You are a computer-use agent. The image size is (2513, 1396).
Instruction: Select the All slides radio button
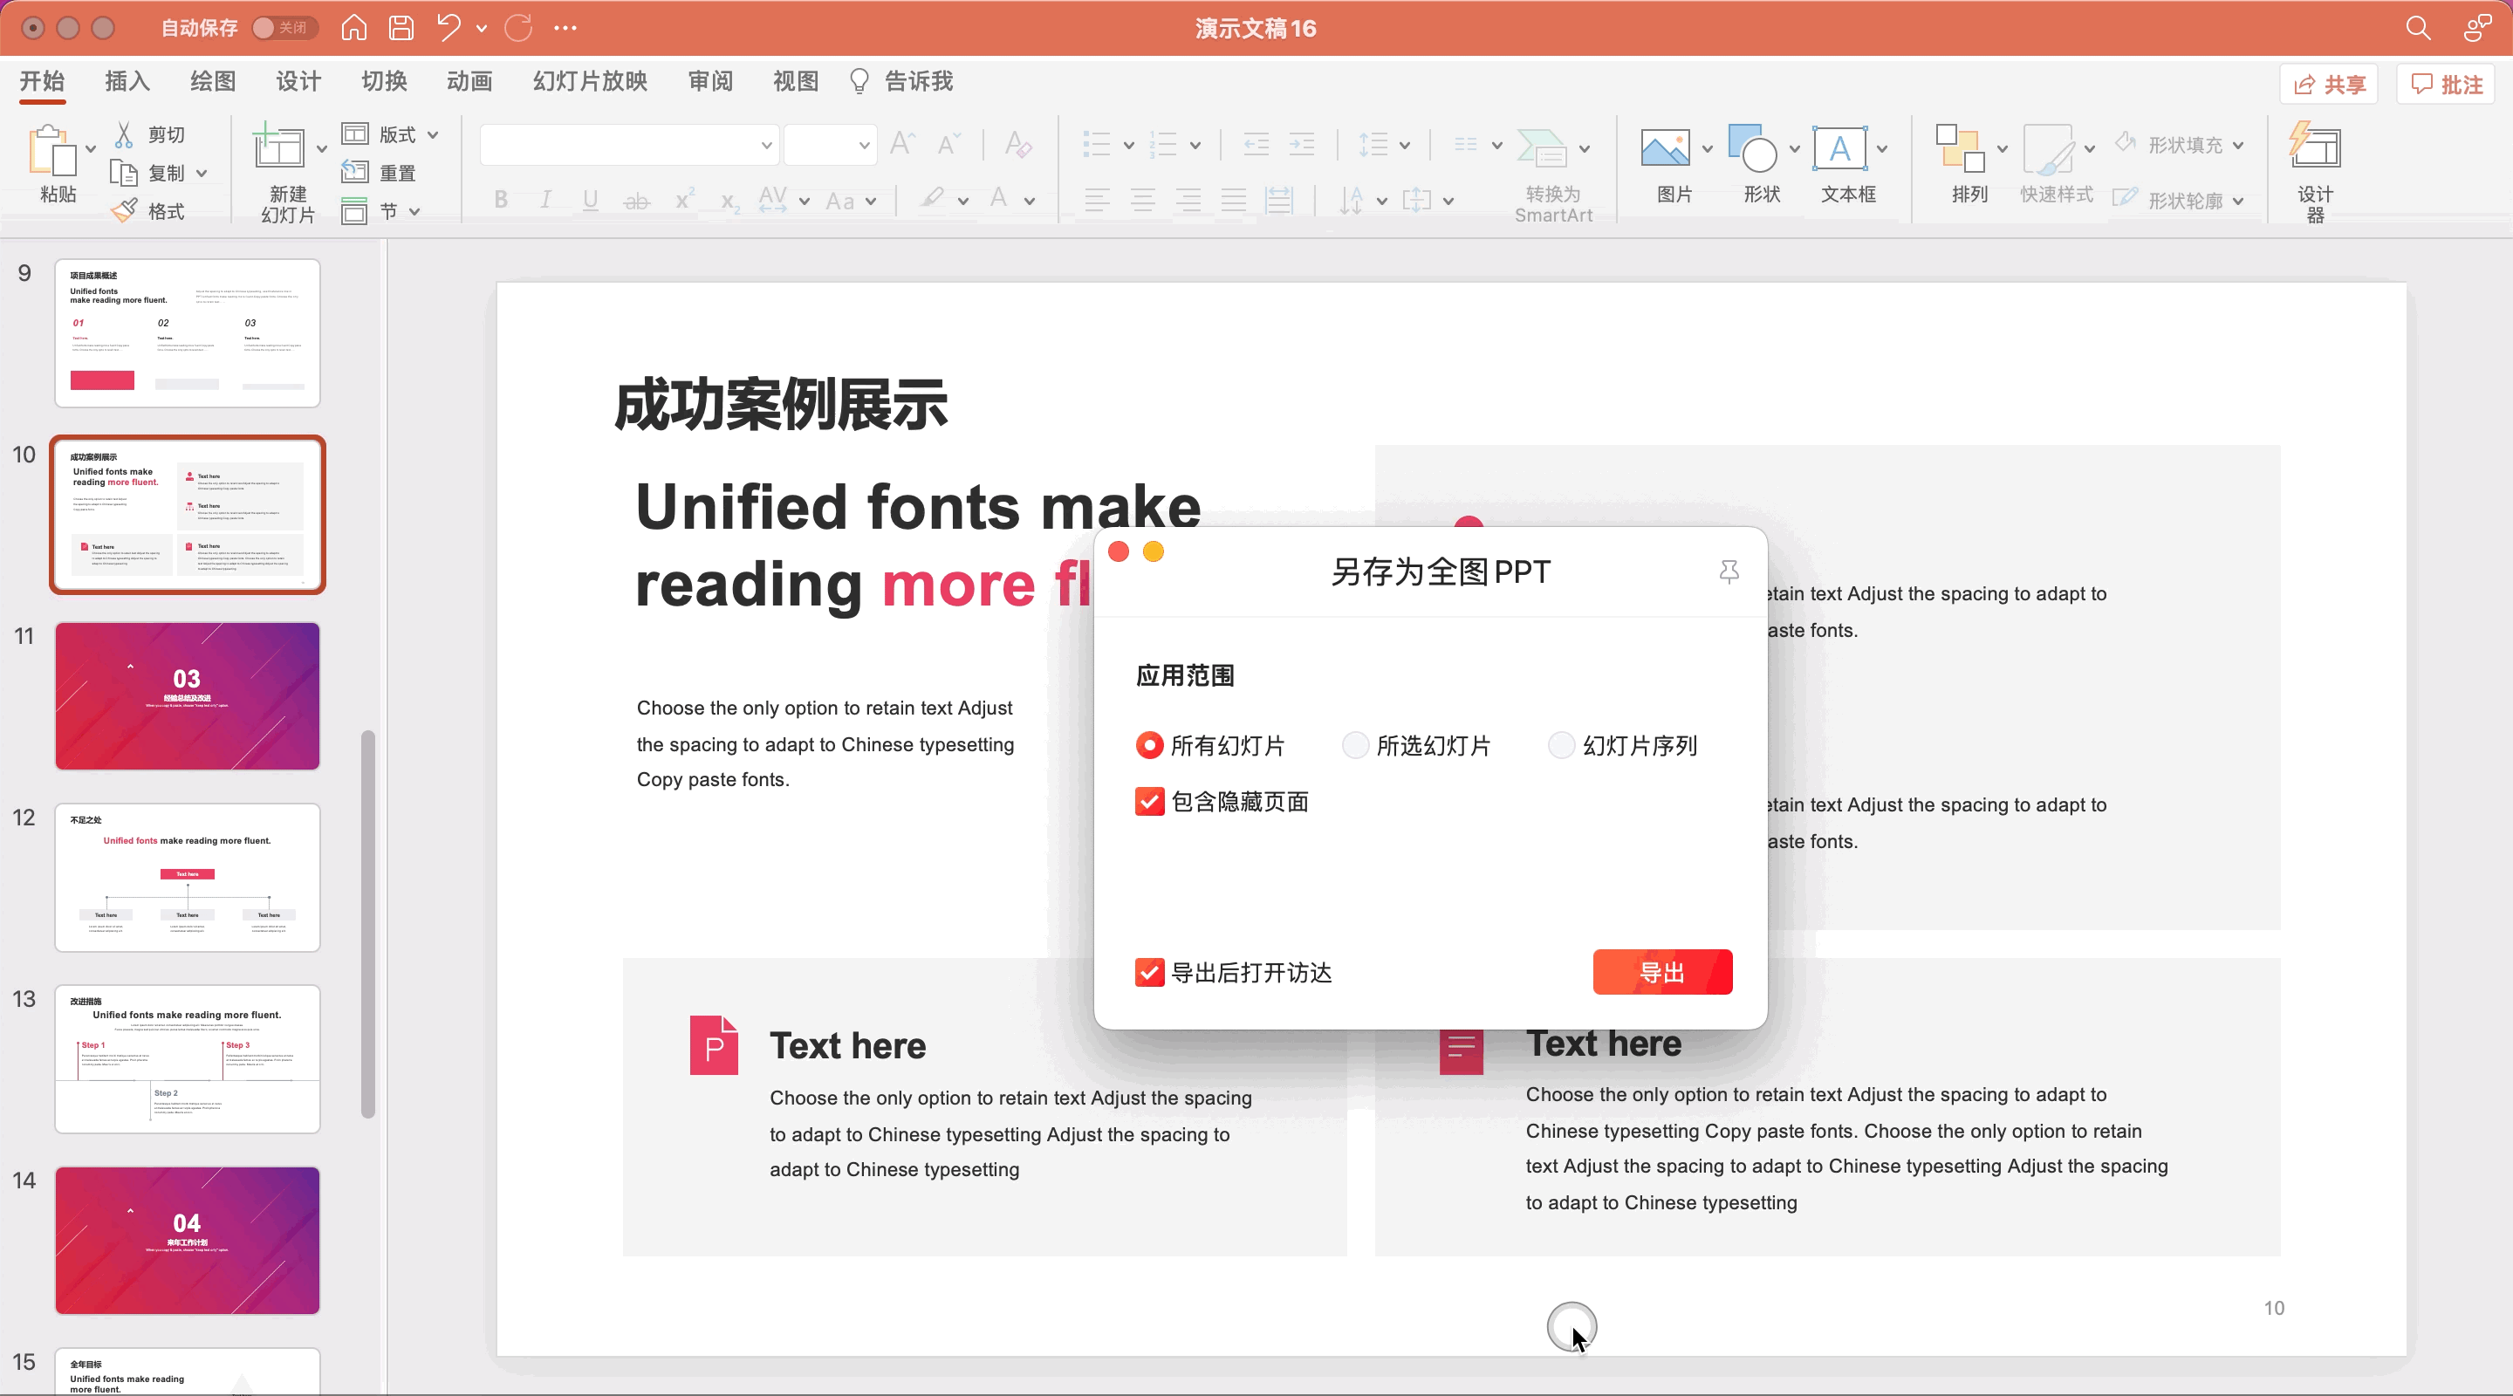point(1149,745)
